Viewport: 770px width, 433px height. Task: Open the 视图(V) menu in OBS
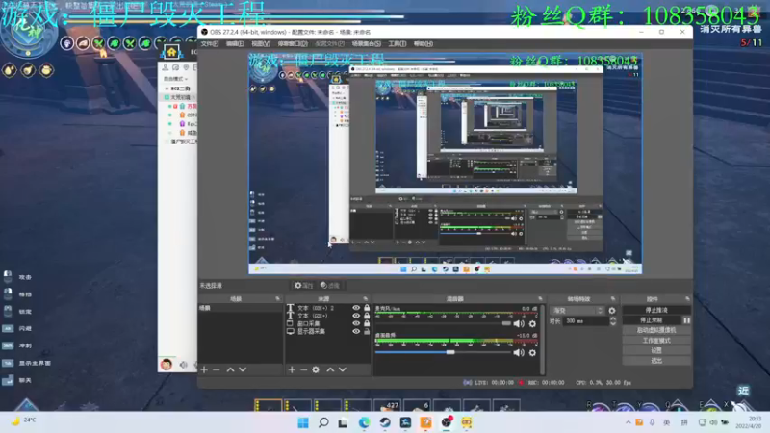260,43
